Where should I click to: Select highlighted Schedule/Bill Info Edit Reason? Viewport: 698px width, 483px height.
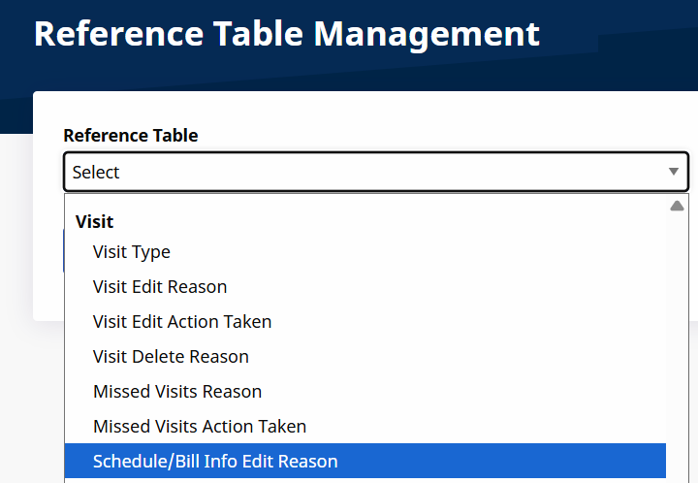215,462
